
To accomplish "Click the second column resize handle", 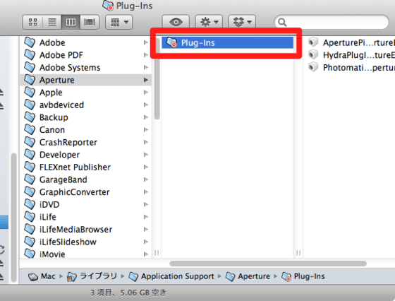I will coord(298,252).
